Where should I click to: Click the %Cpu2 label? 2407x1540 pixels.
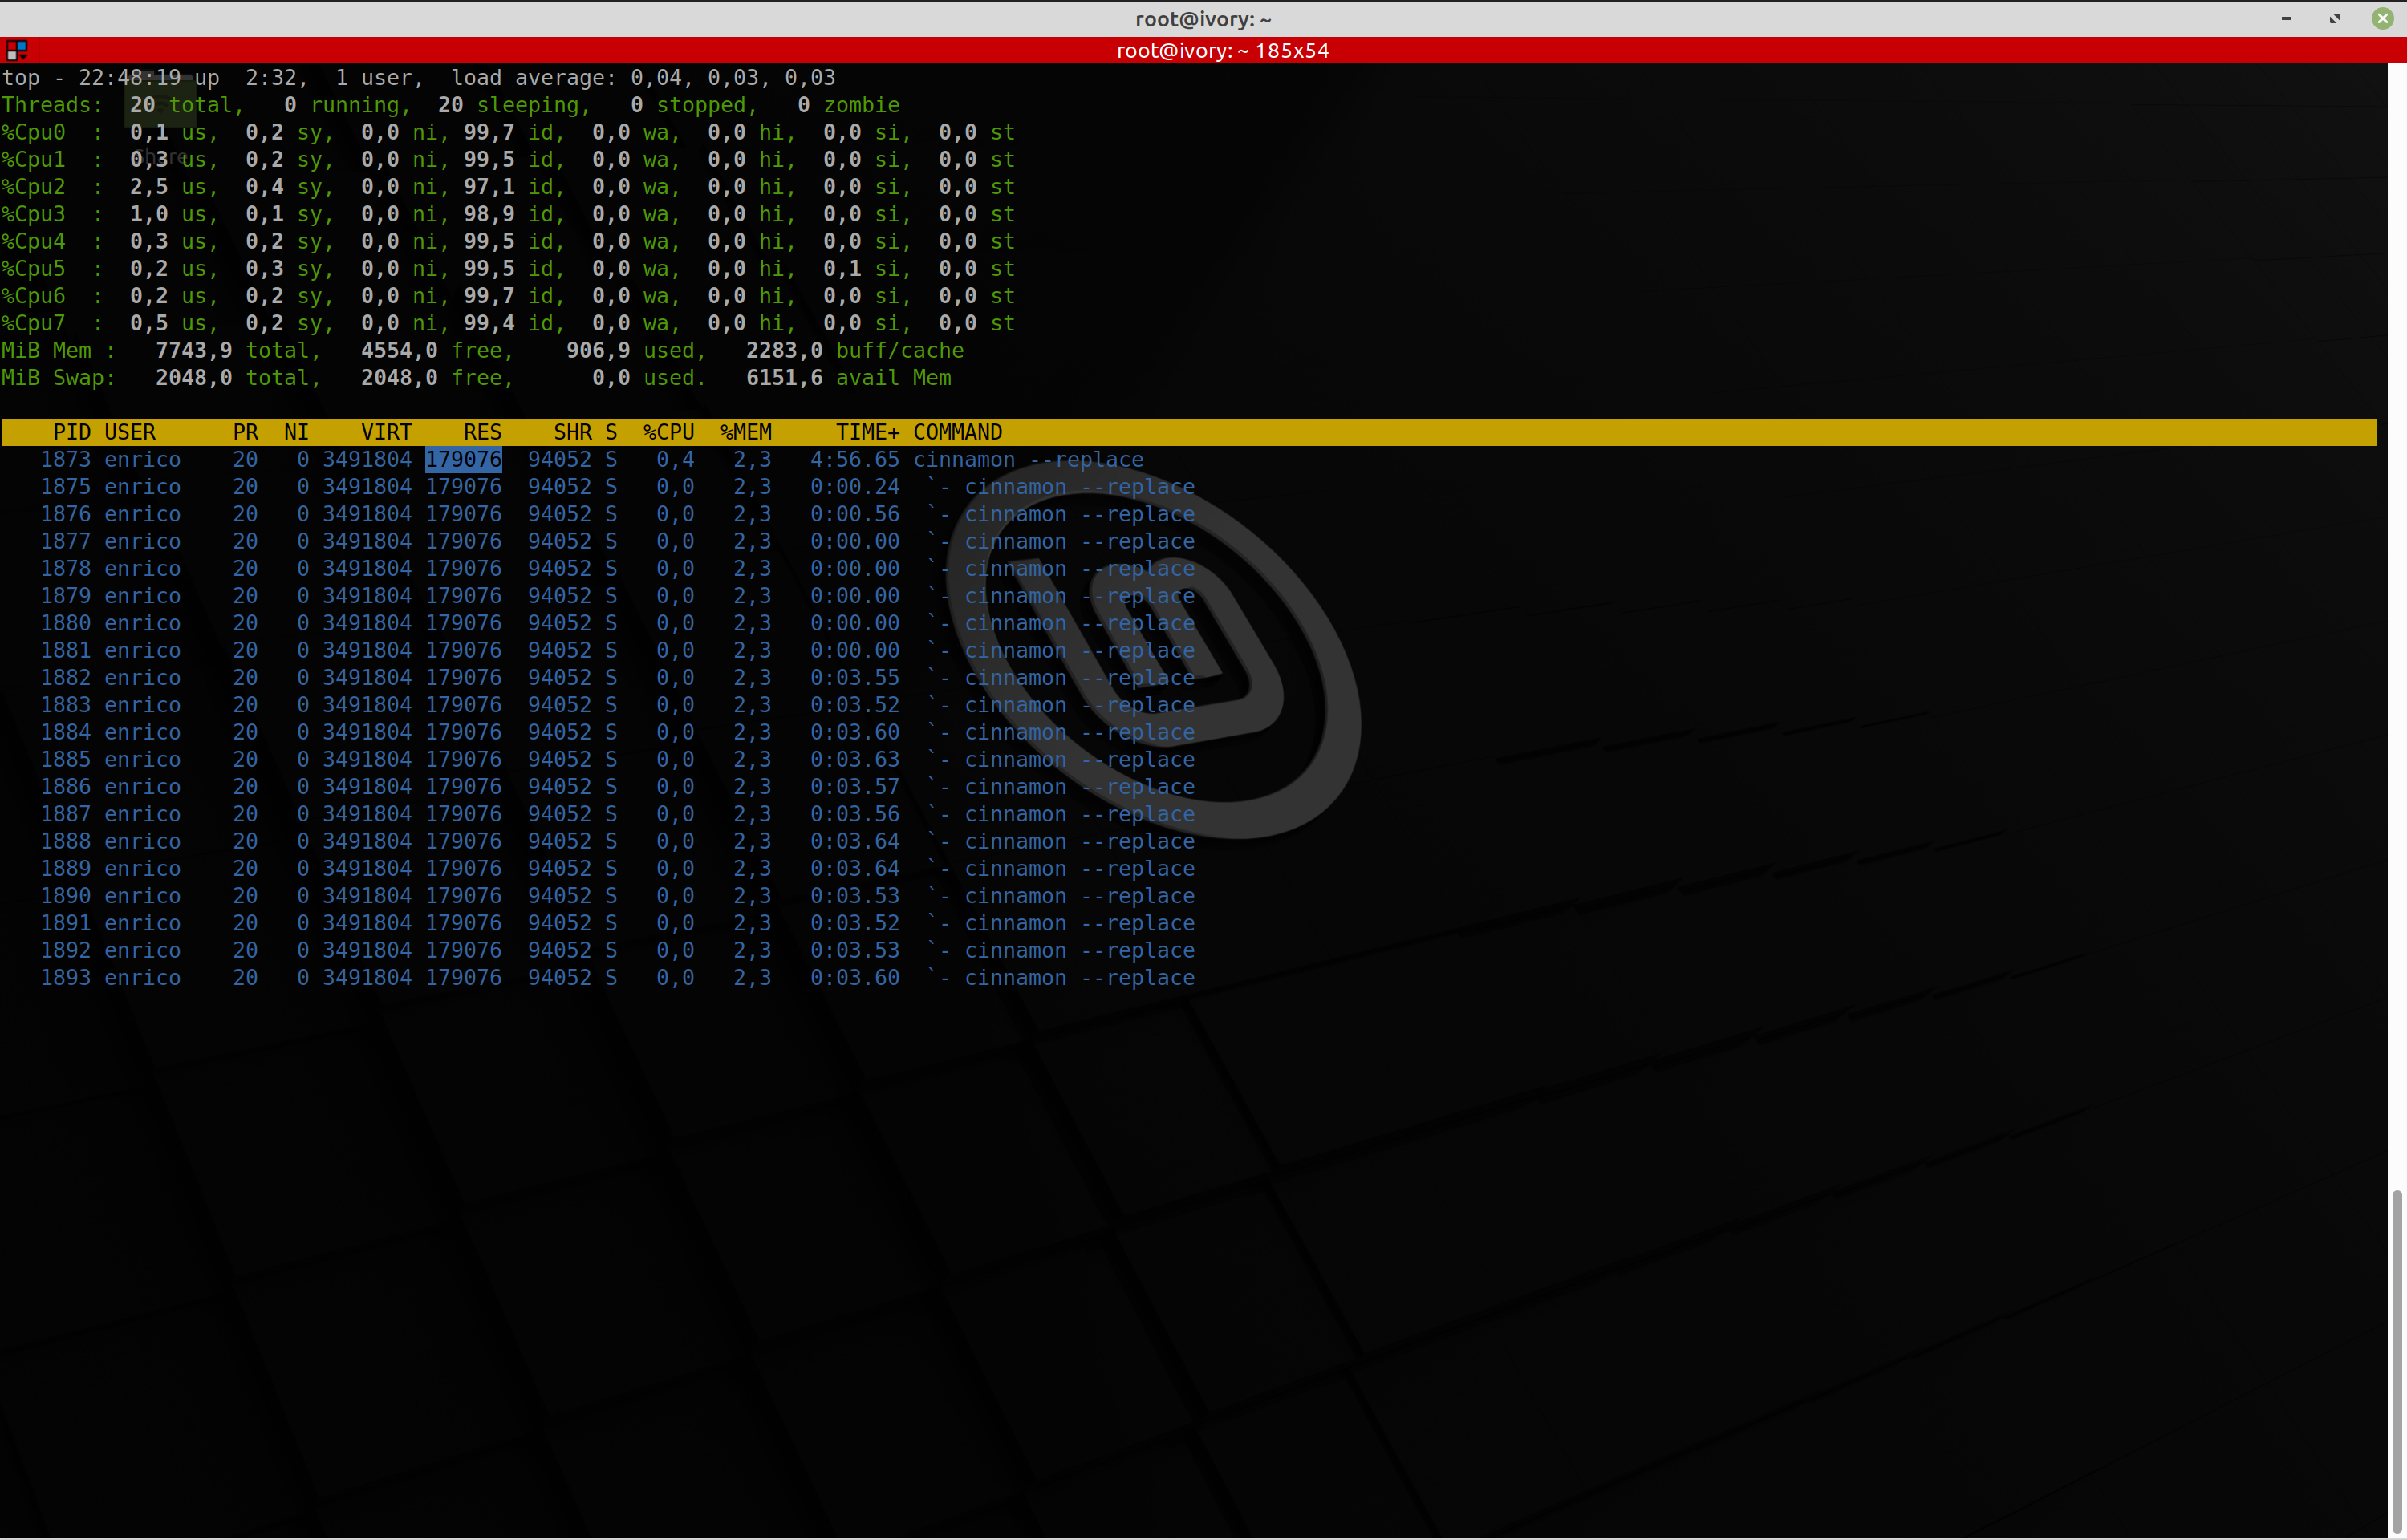(33, 187)
